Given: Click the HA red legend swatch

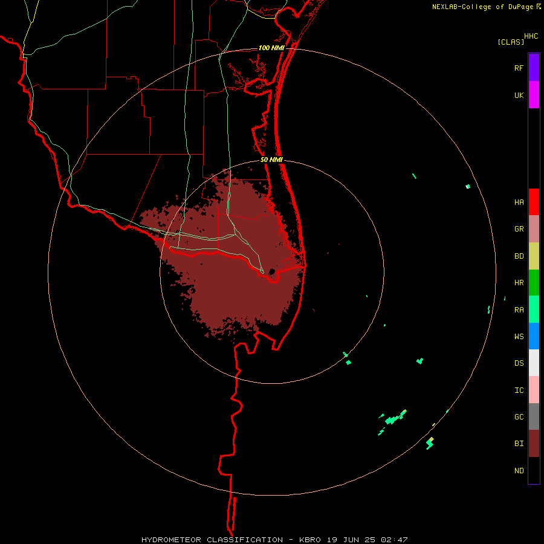Looking at the screenshot, I should (x=534, y=202).
